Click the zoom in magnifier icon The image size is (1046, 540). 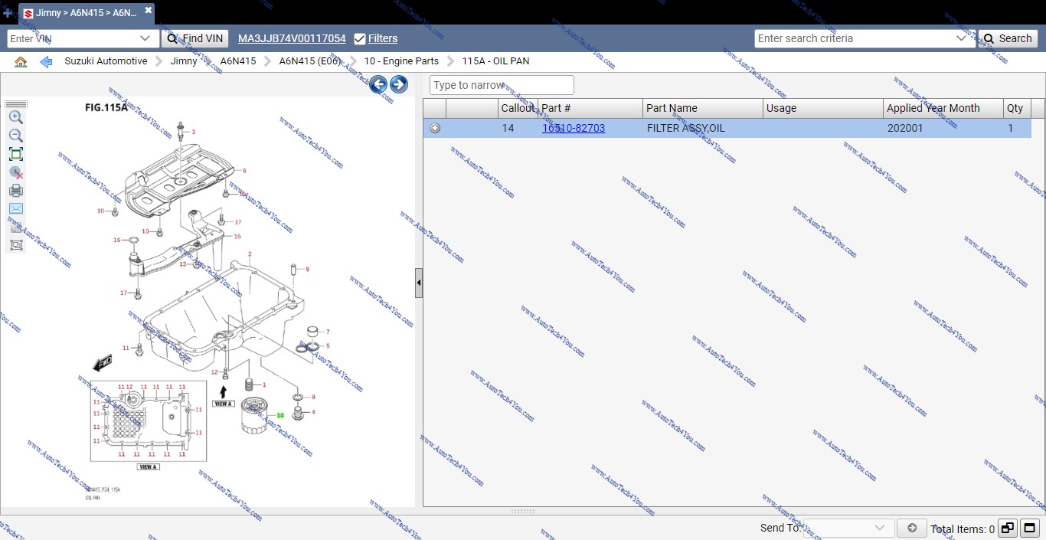click(x=15, y=117)
